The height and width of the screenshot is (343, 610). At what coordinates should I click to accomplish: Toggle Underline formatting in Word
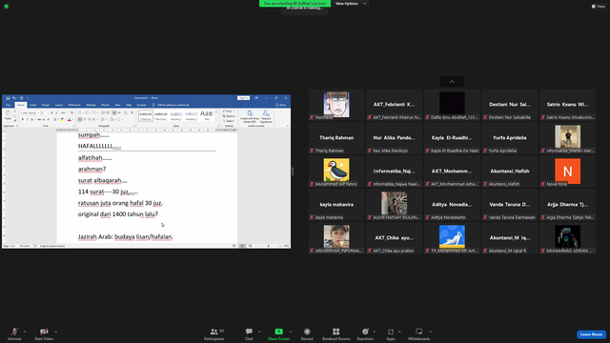[31, 119]
